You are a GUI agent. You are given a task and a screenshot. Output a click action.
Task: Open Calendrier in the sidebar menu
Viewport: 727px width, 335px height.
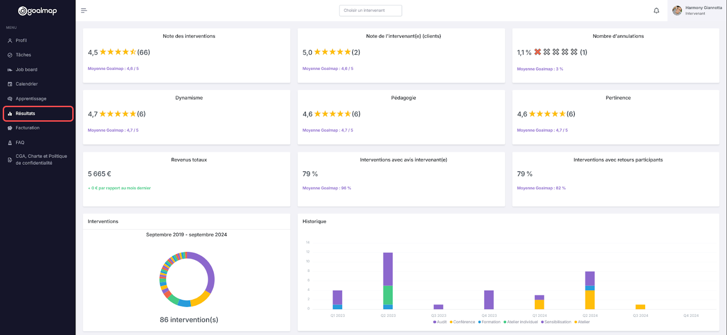[x=38, y=84]
